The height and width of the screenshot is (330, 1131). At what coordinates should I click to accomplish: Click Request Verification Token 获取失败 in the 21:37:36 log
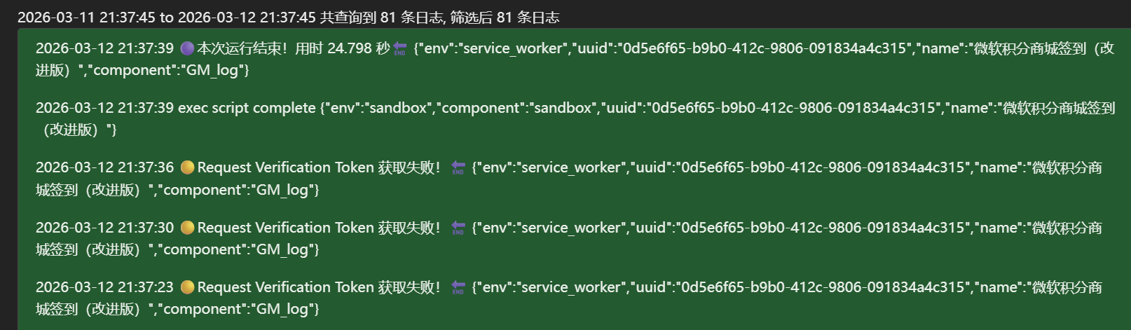pos(319,167)
